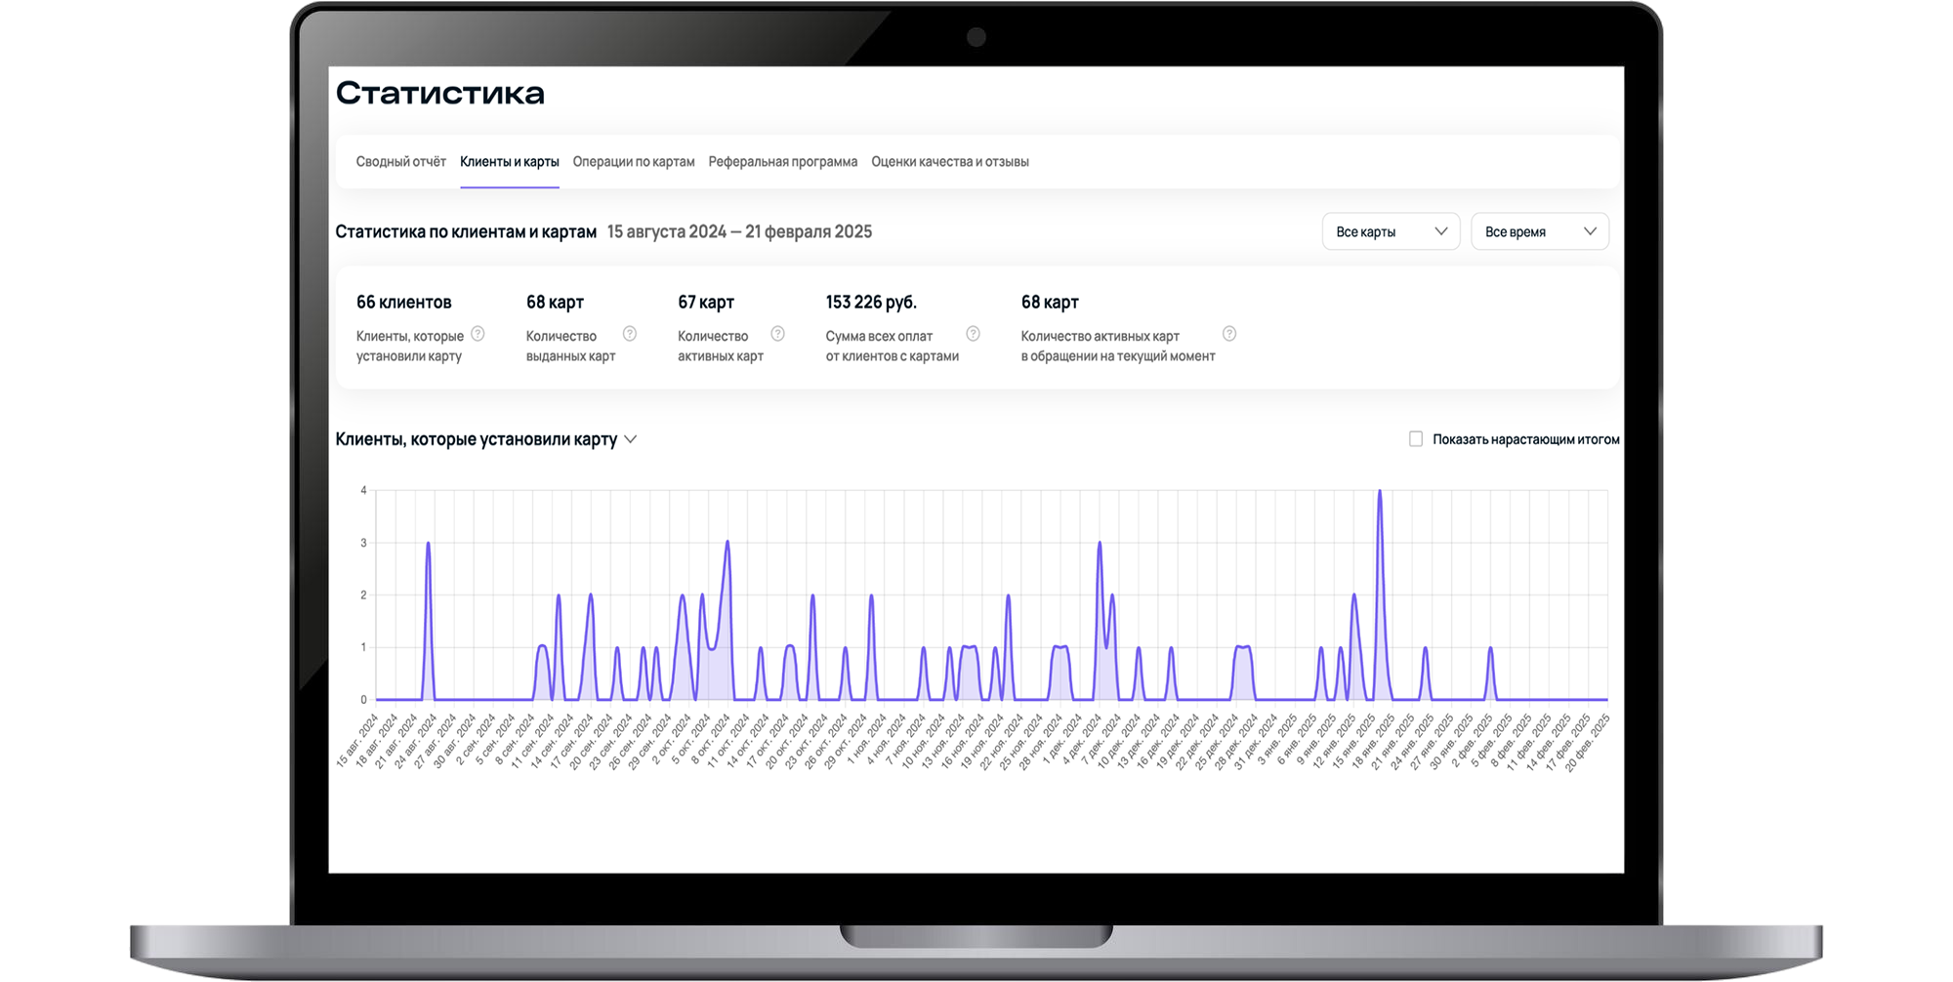Open the 'Все время' period dropdown
The image size is (1953, 982).
tap(1539, 231)
